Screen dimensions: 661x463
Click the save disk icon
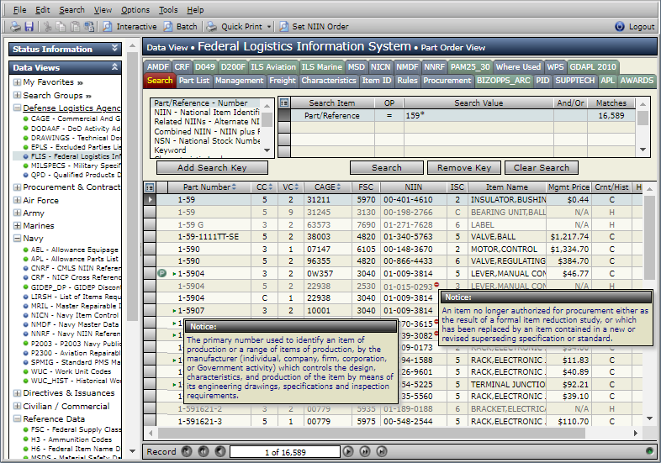[x=29, y=27]
